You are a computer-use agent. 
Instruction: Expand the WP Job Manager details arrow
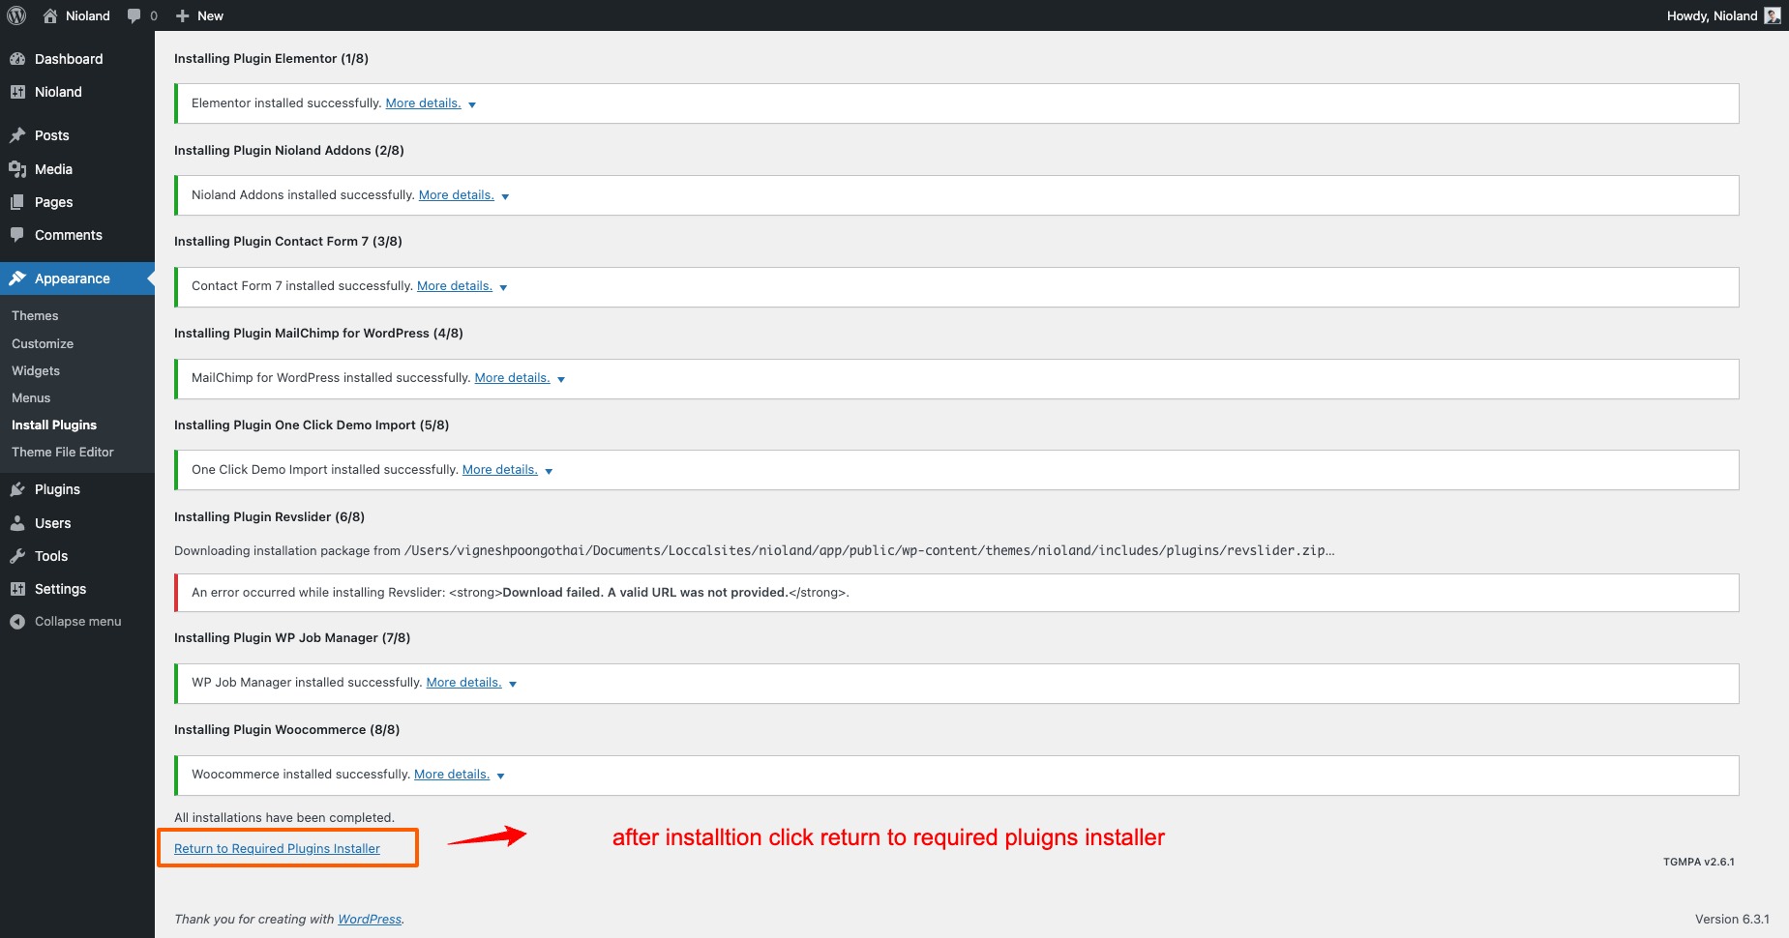point(513,684)
